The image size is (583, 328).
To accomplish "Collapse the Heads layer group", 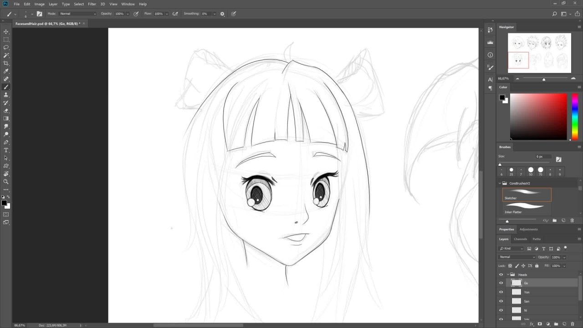I will click(x=507, y=275).
